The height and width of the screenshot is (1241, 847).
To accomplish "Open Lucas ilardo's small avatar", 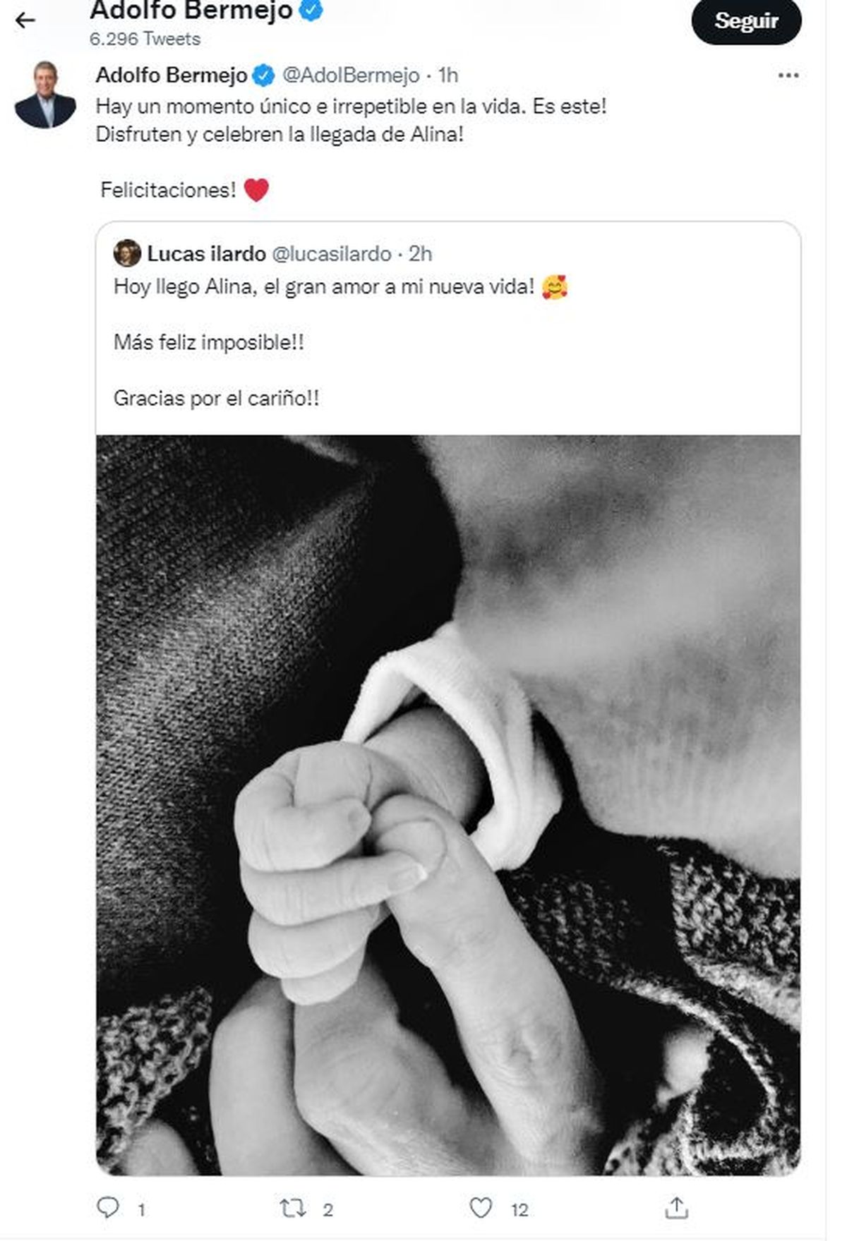I will coord(127,253).
